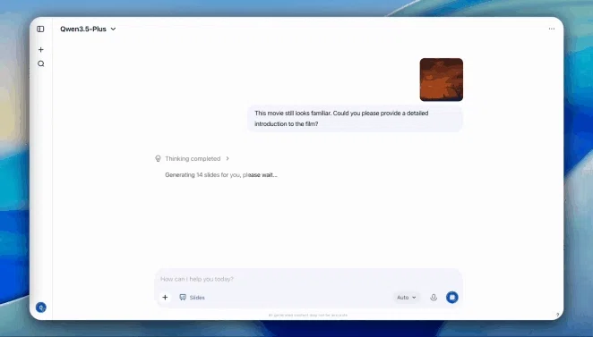Image resolution: width=593 pixels, height=337 pixels.
Task: Open help question mark icon
Action: pyautogui.click(x=557, y=316)
